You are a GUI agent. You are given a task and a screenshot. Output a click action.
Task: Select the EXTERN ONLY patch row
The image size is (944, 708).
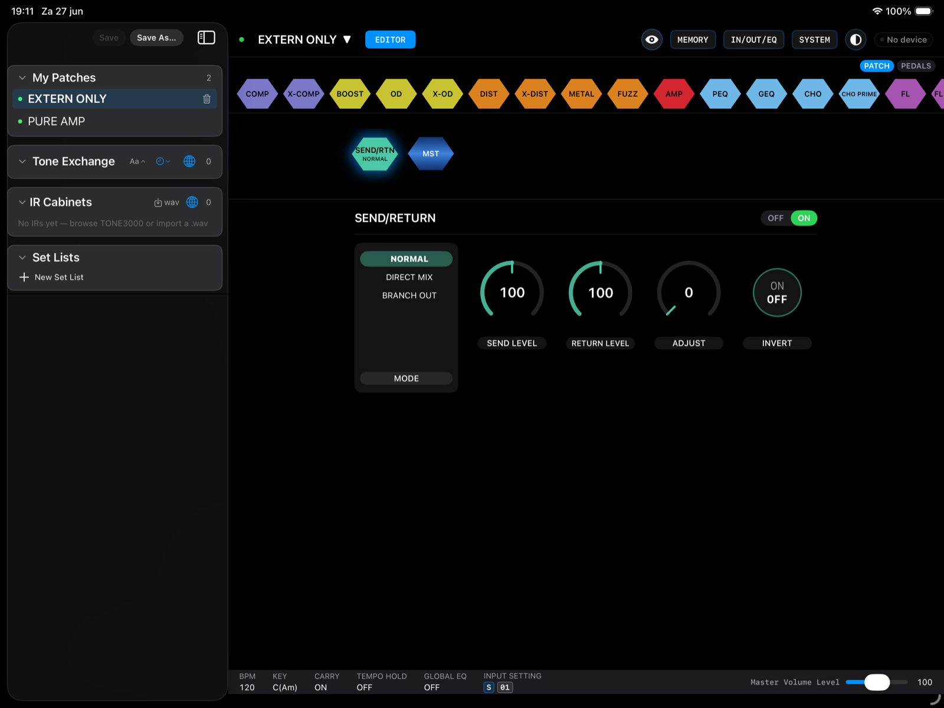(x=114, y=99)
